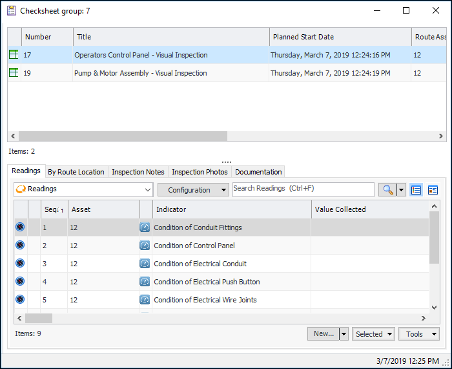
Task: Click reading status icon for sequence 1
Action: [x=20, y=227]
